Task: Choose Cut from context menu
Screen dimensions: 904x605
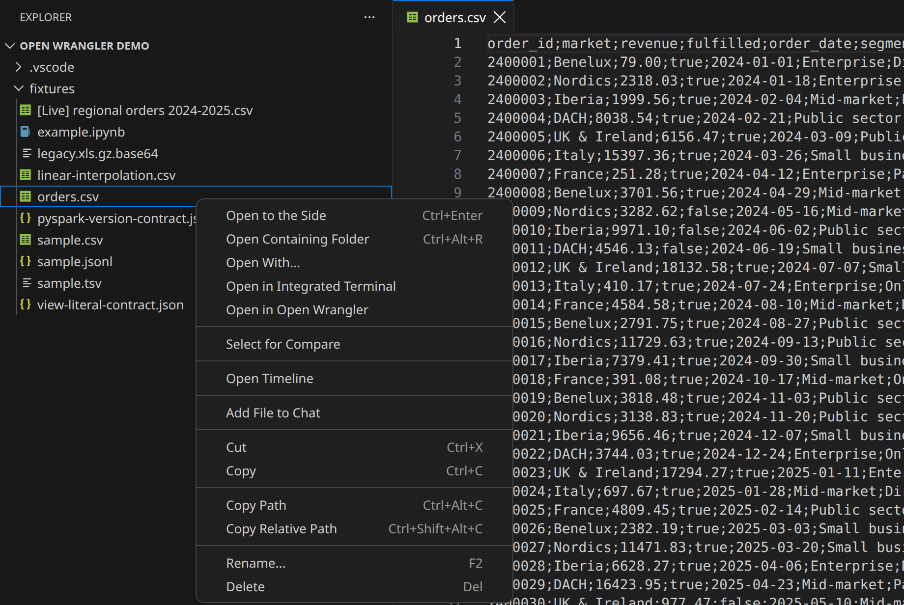Action: coord(354,447)
